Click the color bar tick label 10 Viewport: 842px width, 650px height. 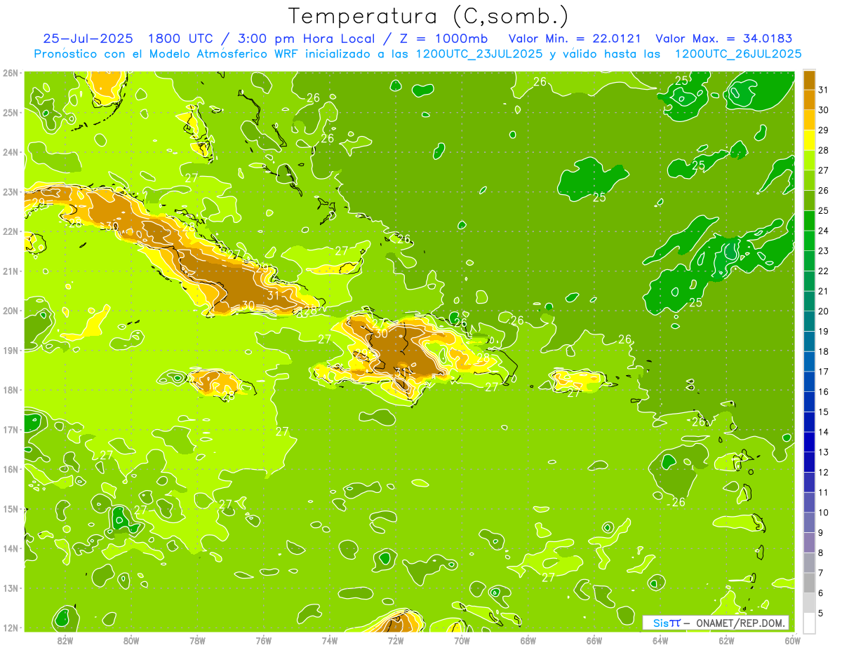coord(824,513)
